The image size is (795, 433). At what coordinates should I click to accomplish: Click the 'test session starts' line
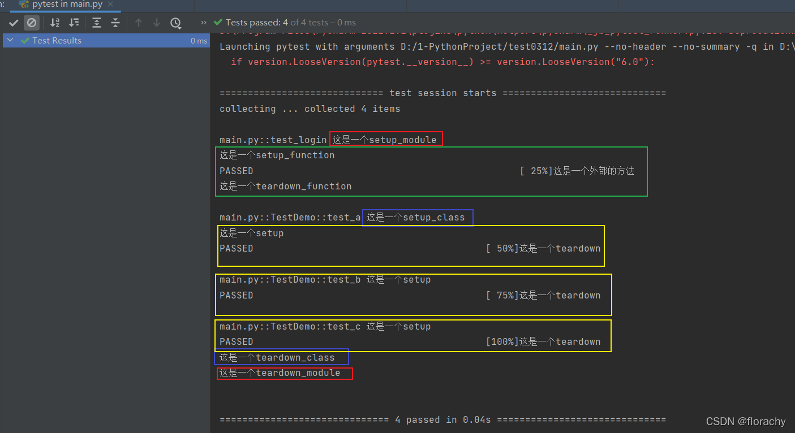click(x=443, y=93)
